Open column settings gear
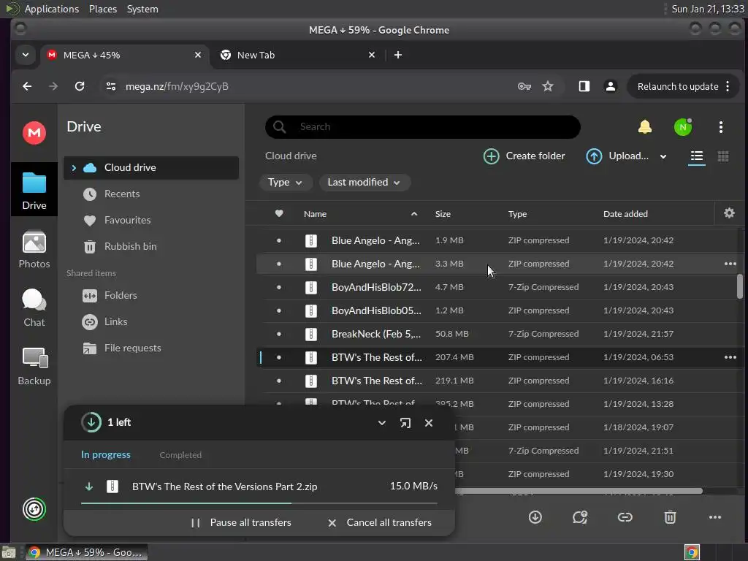748x561 pixels. tap(729, 213)
